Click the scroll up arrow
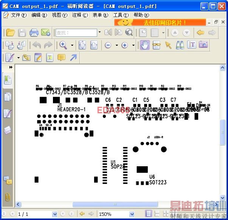The height and width of the screenshot is (220, 228). pyautogui.click(x=222, y=67)
